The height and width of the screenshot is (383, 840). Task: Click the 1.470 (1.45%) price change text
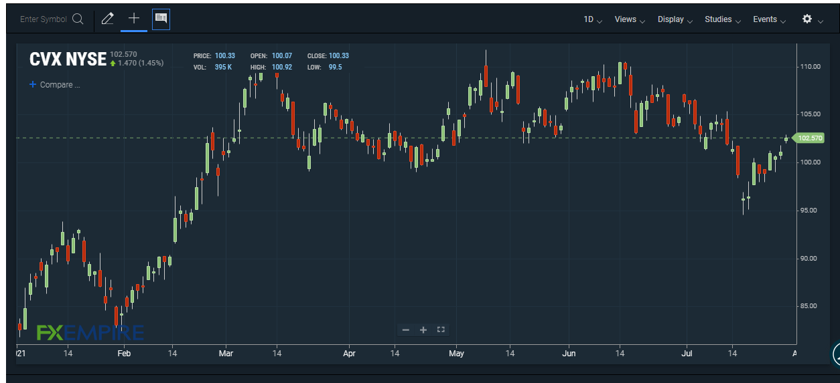[x=141, y=63]
